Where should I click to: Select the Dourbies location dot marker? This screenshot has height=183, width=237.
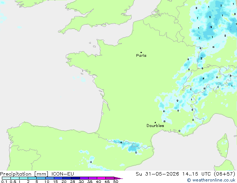(x=155, y=122)
